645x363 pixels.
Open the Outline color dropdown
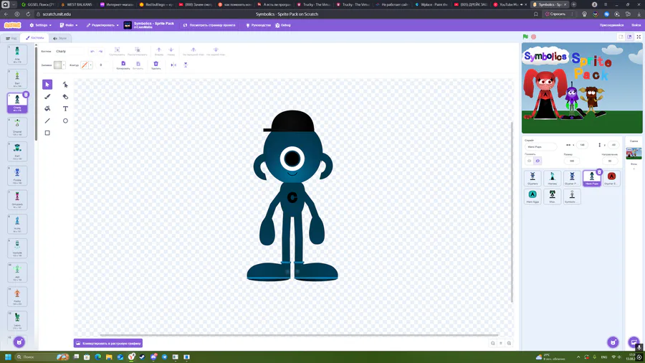click(x=90, y=65)
